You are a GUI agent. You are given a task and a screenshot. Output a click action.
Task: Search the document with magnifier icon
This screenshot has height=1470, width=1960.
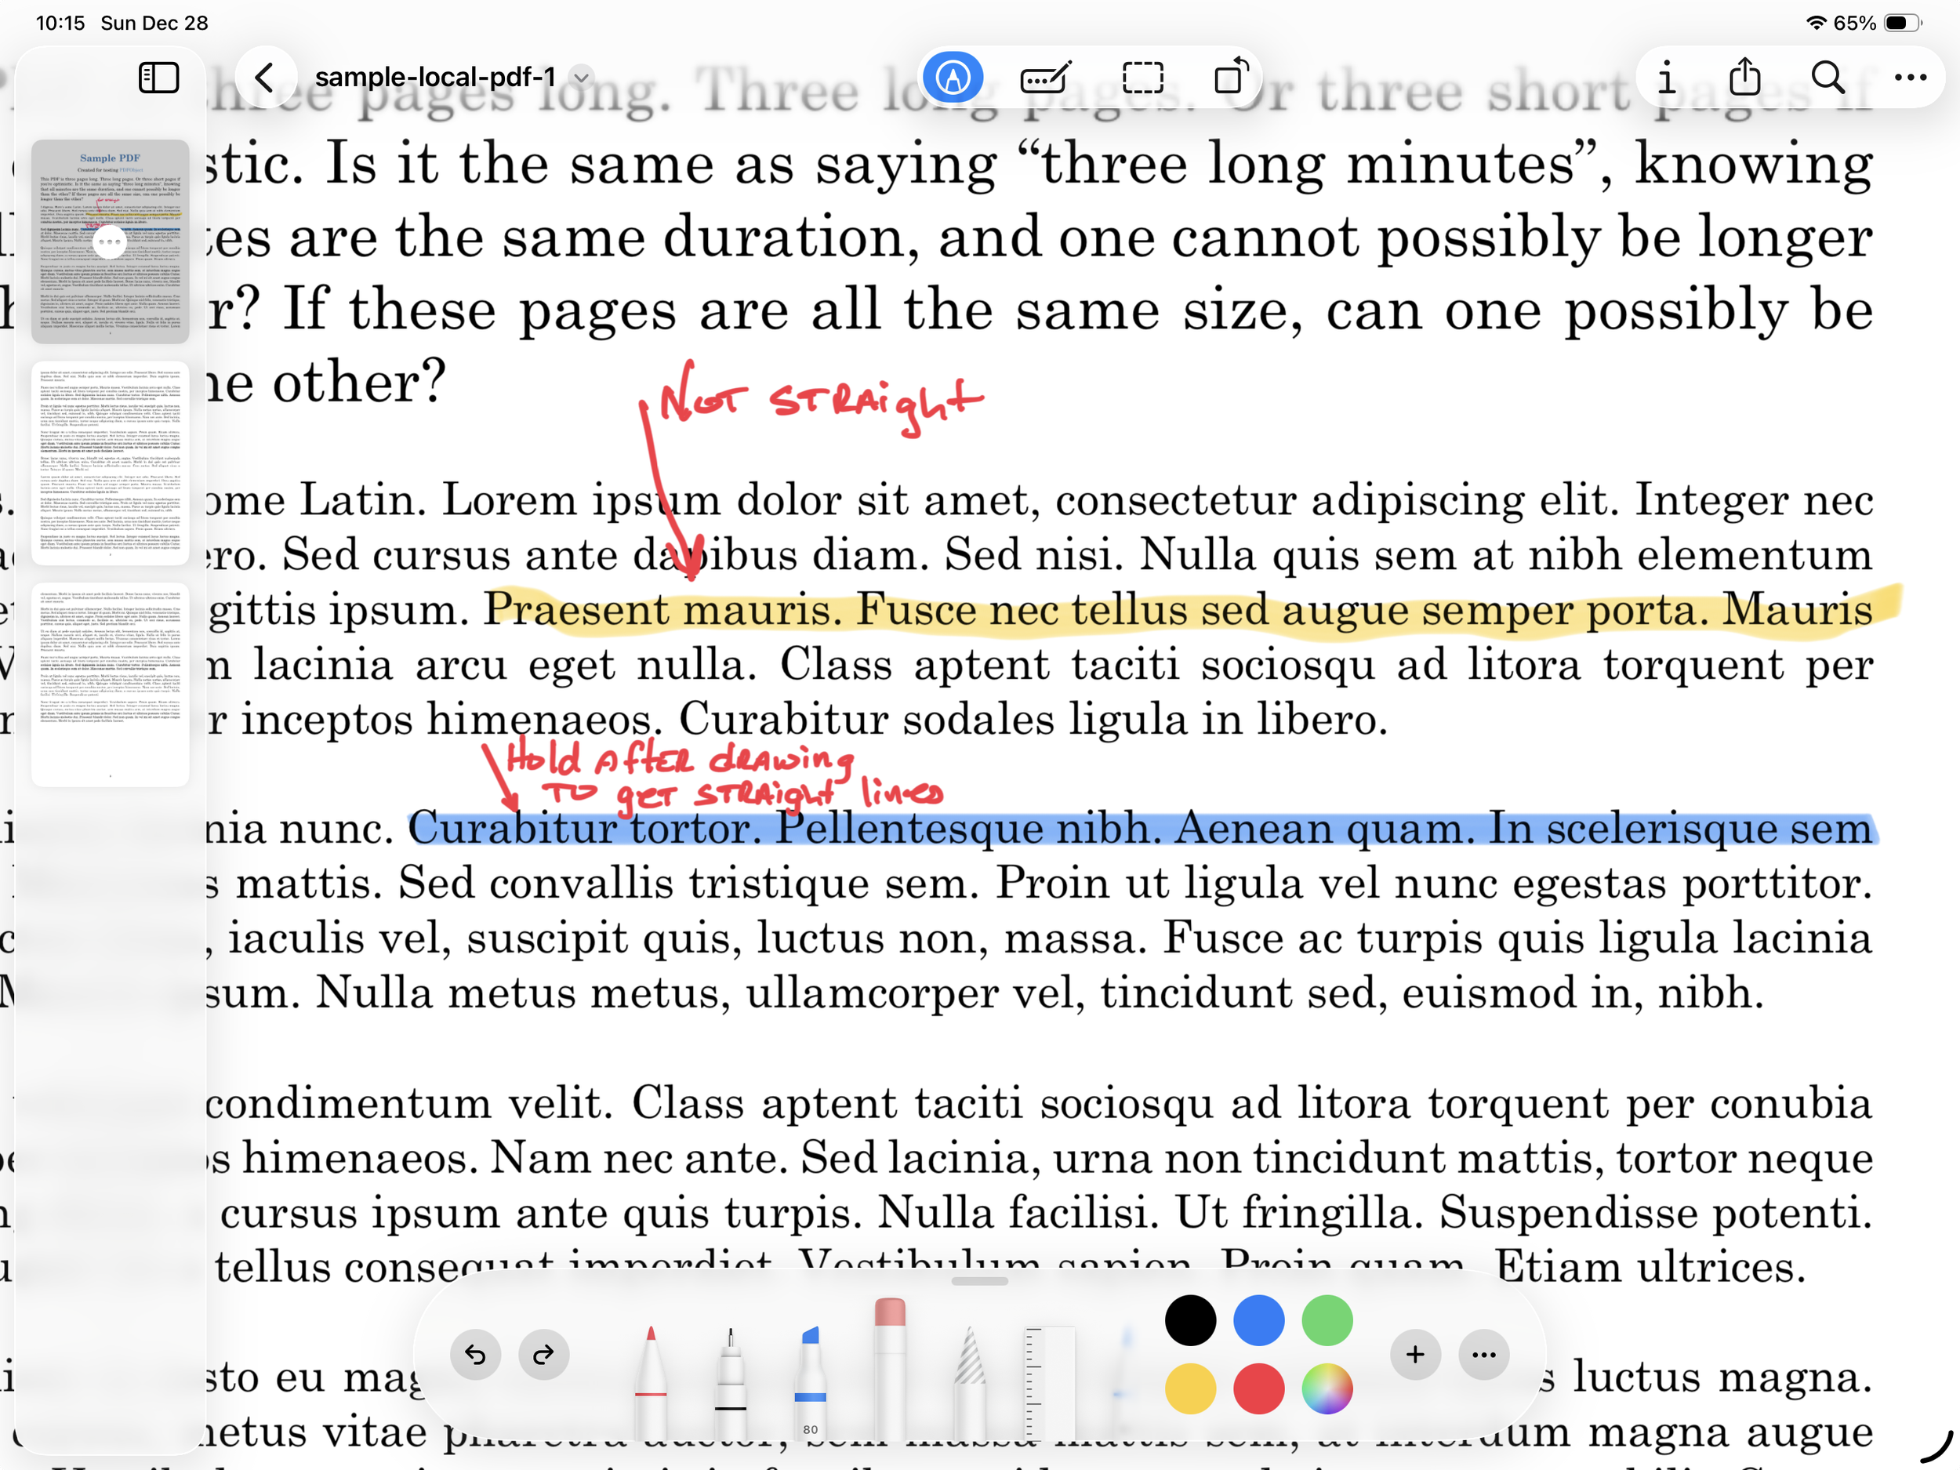[1827, 78]
